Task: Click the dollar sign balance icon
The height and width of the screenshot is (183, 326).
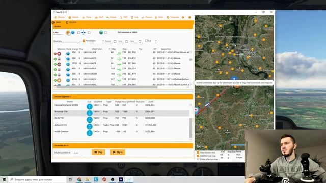Action: (x=67, y=22)
